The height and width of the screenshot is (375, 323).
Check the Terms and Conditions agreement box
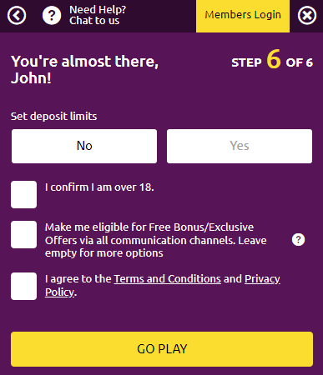23,286
